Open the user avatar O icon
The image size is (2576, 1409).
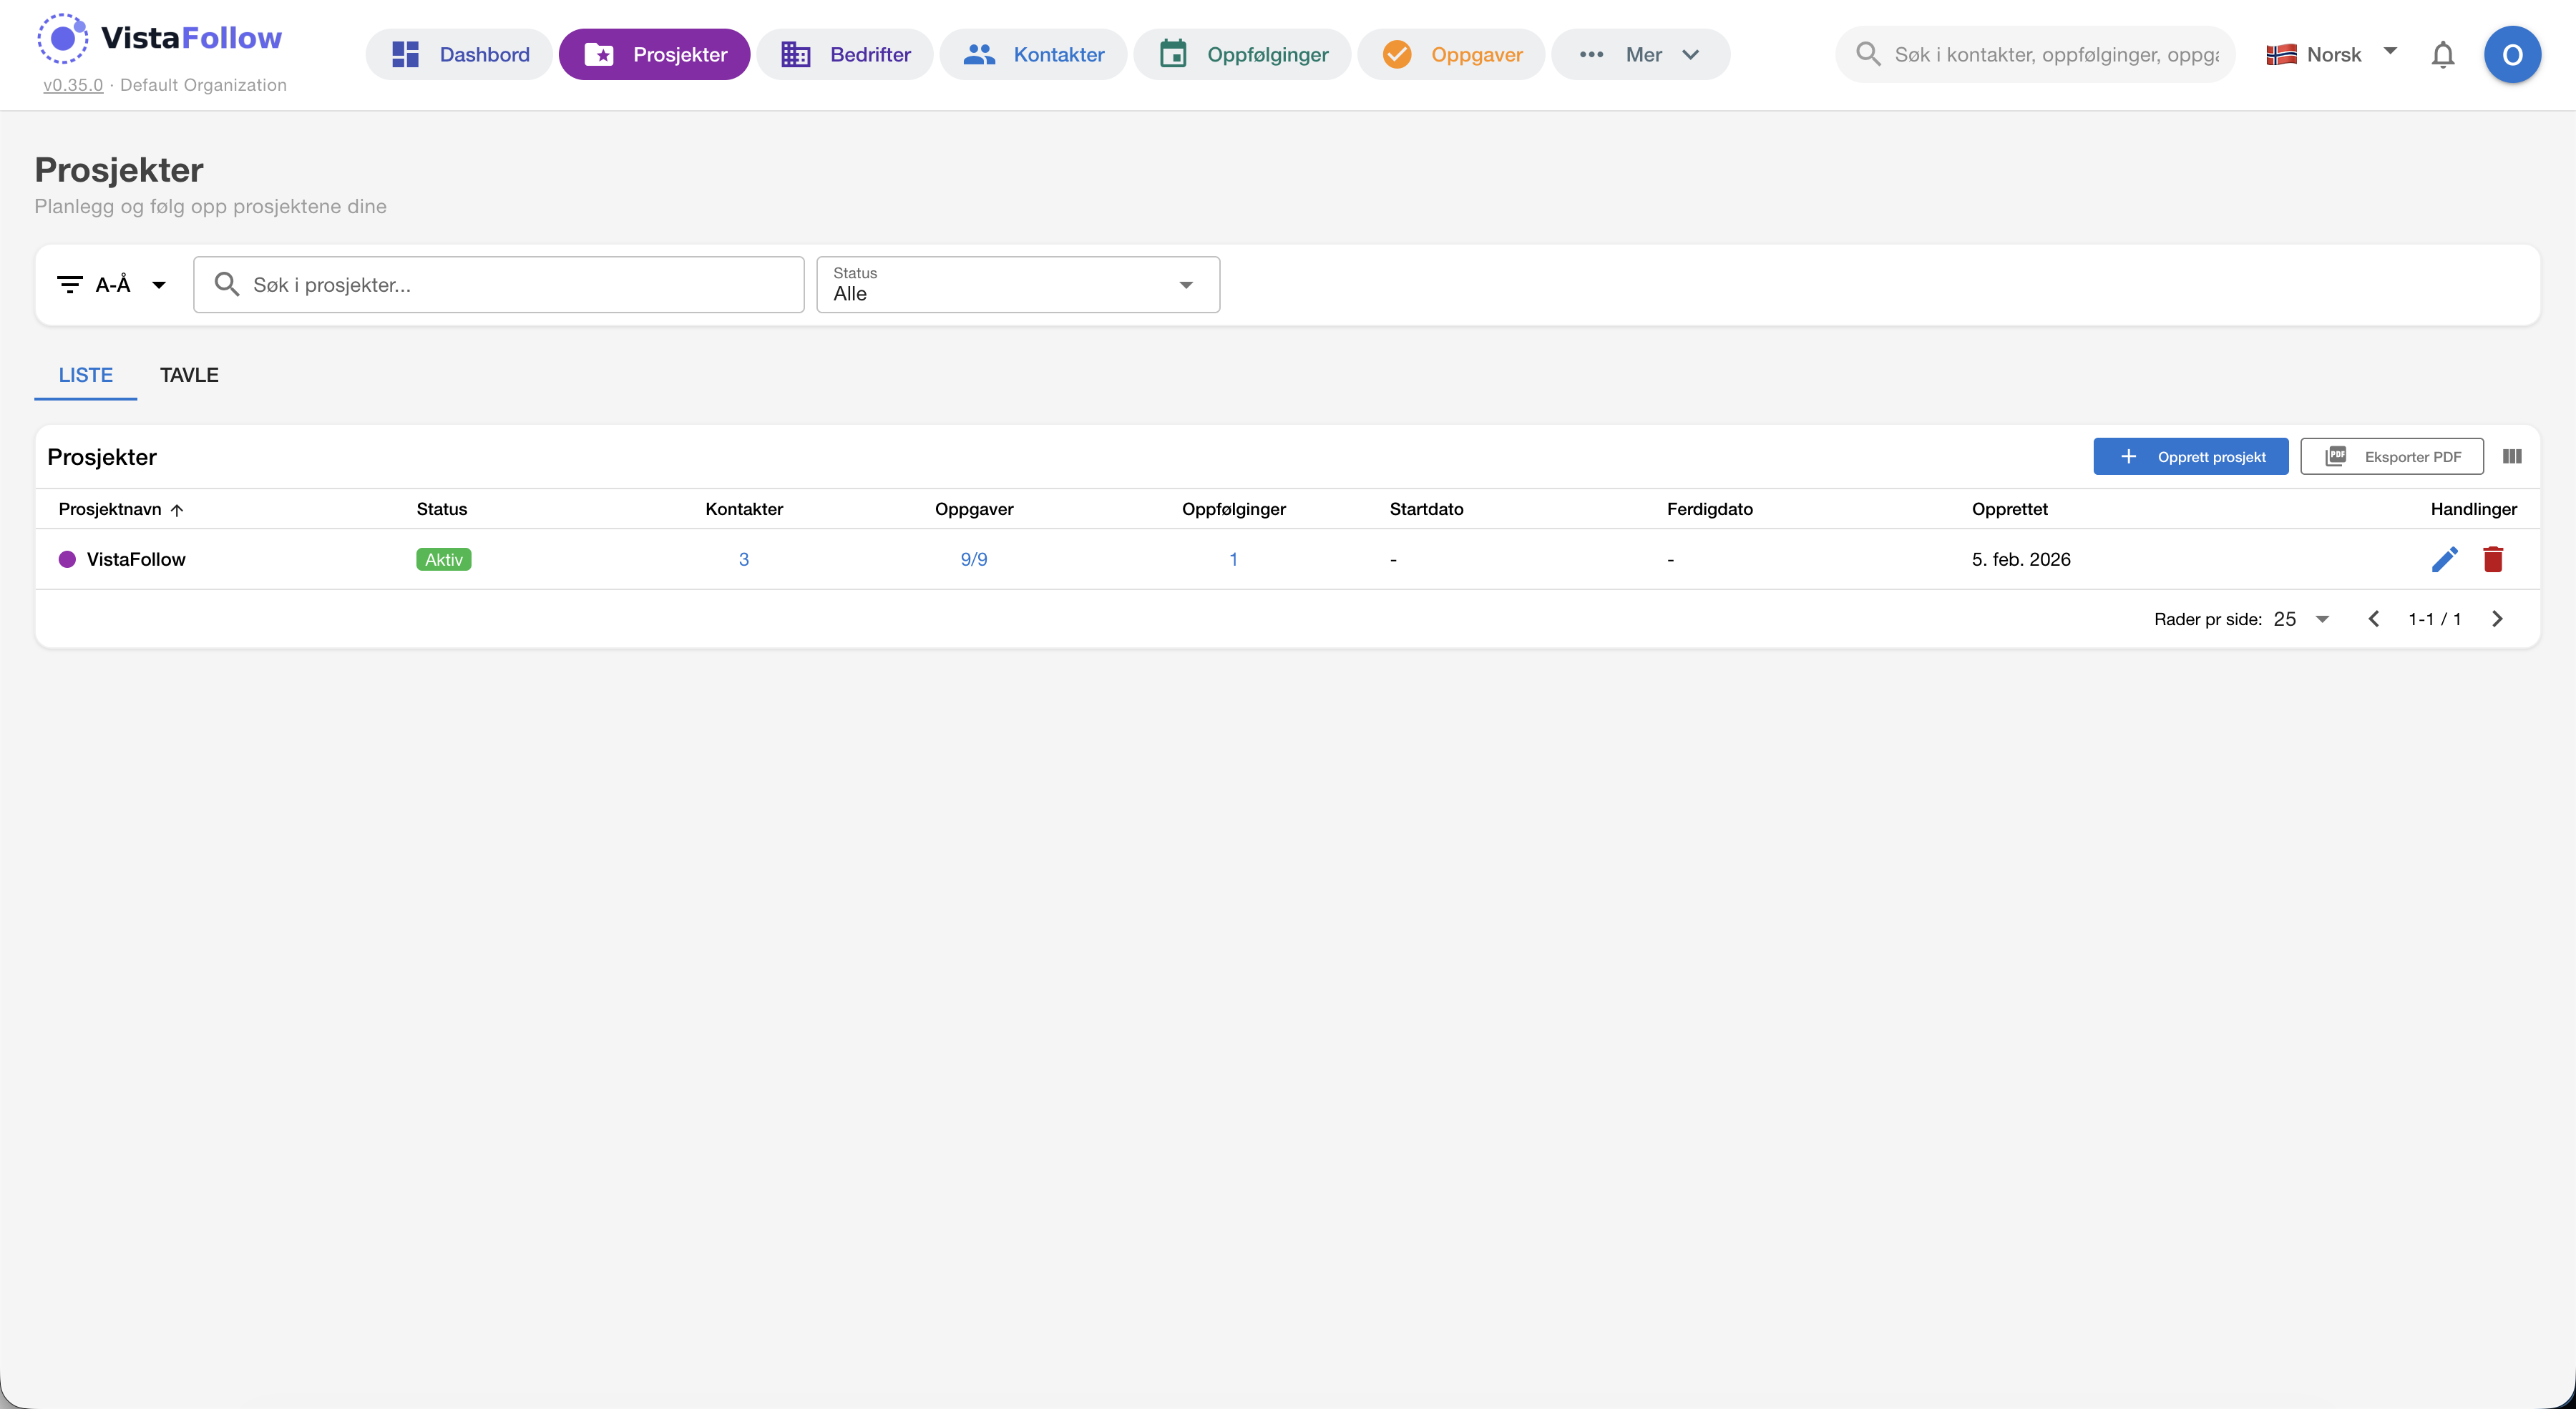2511,55
